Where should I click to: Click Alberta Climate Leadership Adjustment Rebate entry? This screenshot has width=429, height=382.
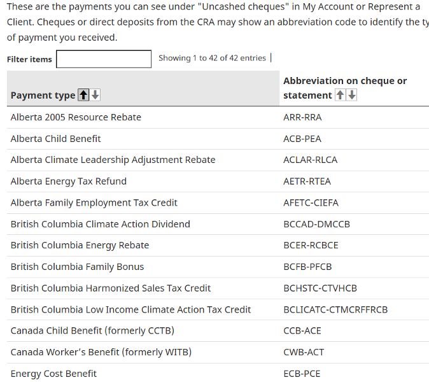point(113,160)
